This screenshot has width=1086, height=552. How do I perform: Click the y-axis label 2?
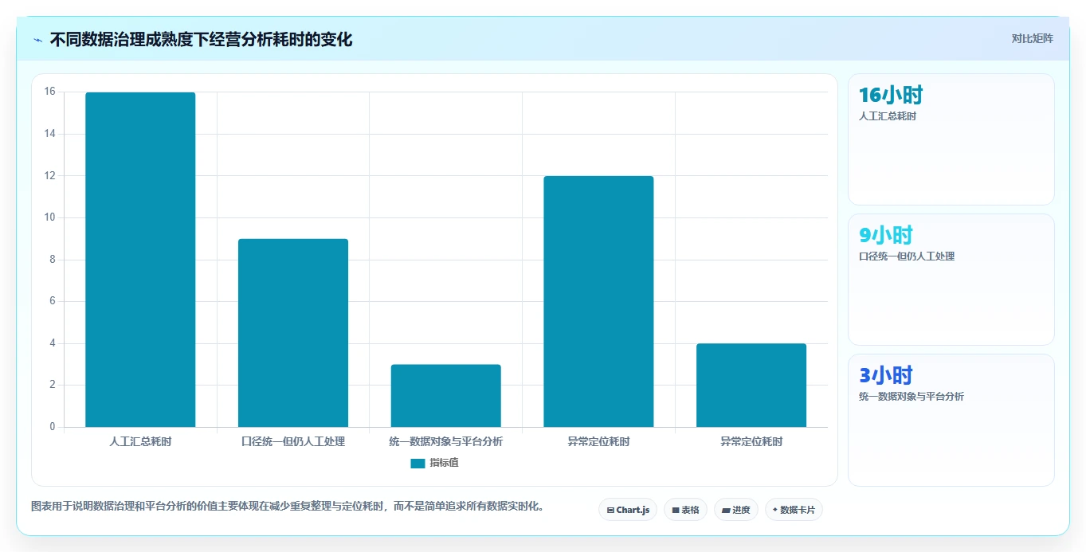coord(53,385)
